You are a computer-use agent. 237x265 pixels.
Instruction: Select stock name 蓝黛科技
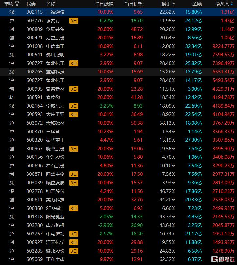point(55,72)
